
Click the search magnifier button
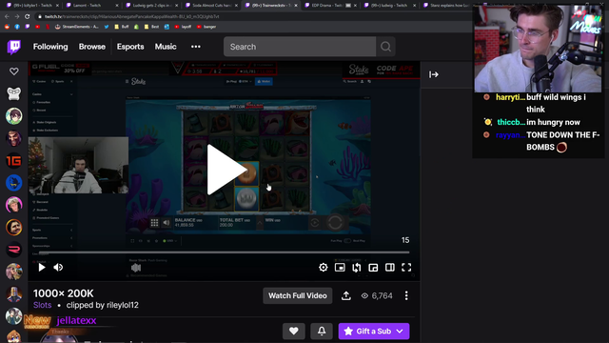point(385,47)
